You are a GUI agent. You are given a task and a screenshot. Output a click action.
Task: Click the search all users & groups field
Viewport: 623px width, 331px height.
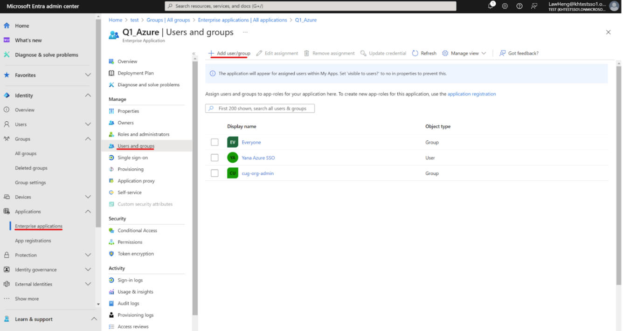(260, 108)
